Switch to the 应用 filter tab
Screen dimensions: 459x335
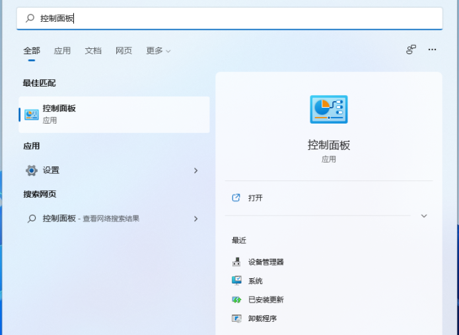pyautogui.click(x=62, y=51)
